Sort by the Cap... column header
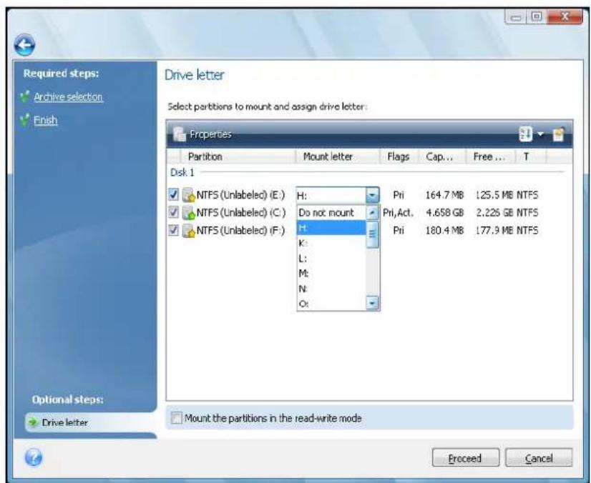Image resolution: width=591 pixels, height=483 pixels. [443, 156]
